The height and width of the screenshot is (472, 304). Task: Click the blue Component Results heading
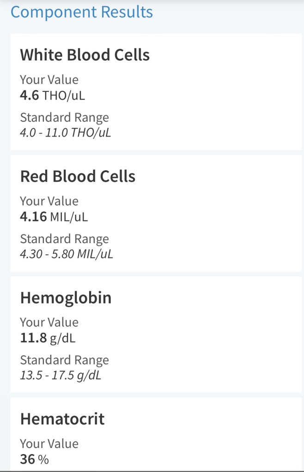[x=81, y=12]
